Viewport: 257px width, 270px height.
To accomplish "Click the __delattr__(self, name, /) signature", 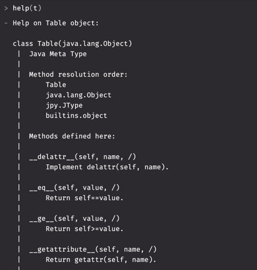I will [x=82, y=157].
